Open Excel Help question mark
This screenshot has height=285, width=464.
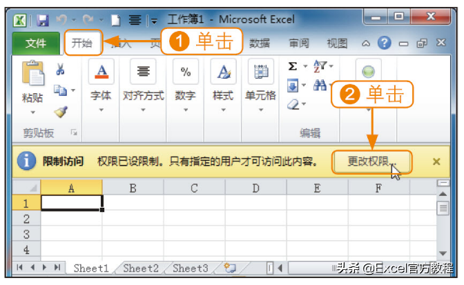coord(384,43)
